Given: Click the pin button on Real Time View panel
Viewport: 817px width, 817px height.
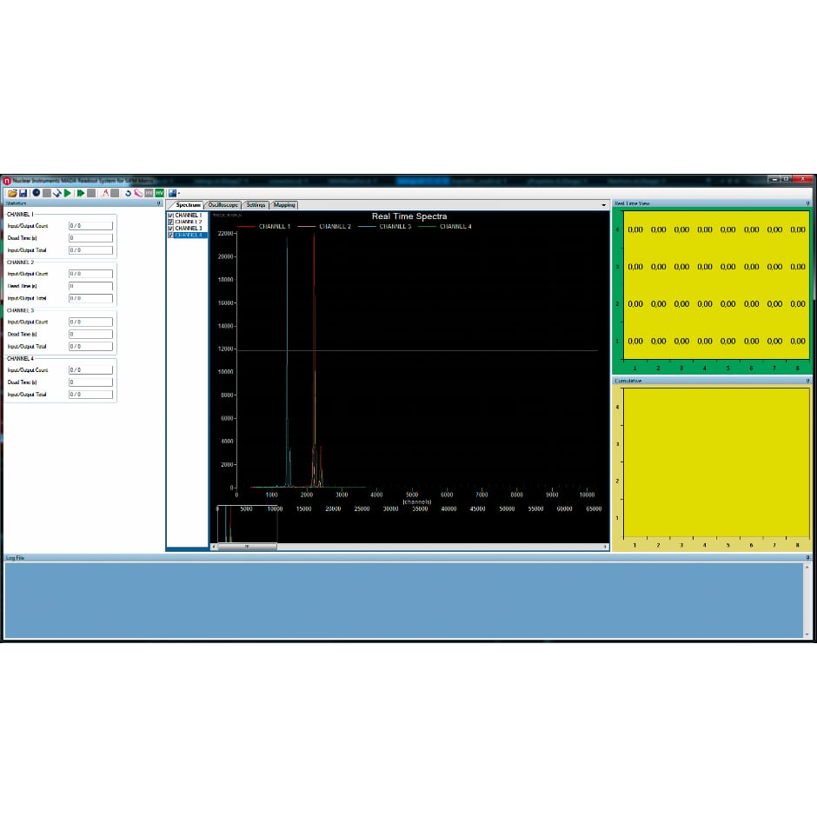Looking at the screenshot, I should (x=807, y=203).
